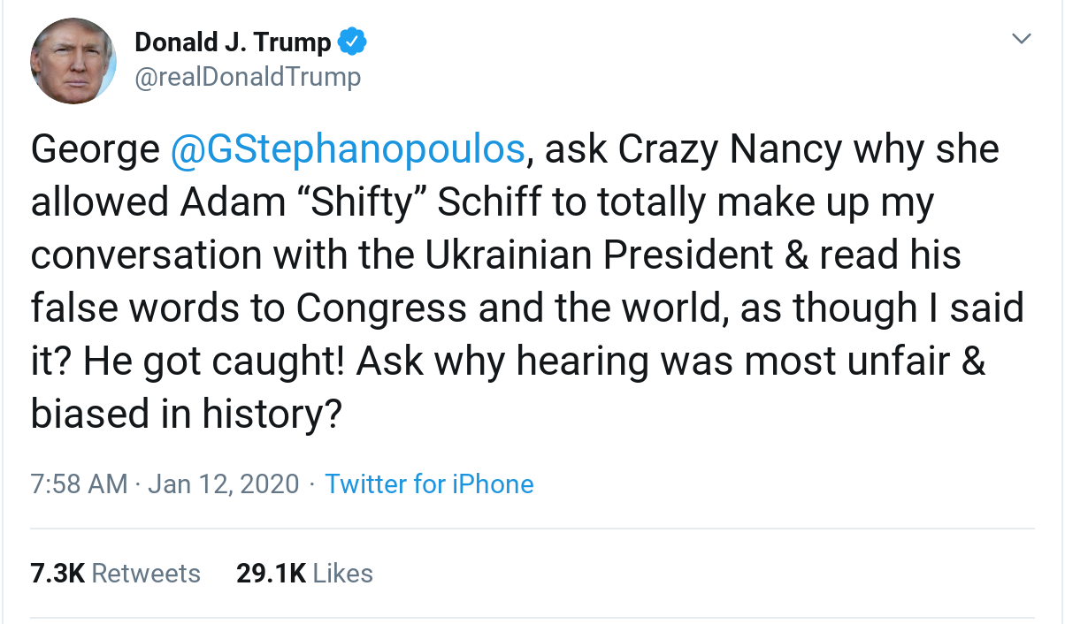
Task: View the 29.1K likes count
Action: tap(271, 574)
